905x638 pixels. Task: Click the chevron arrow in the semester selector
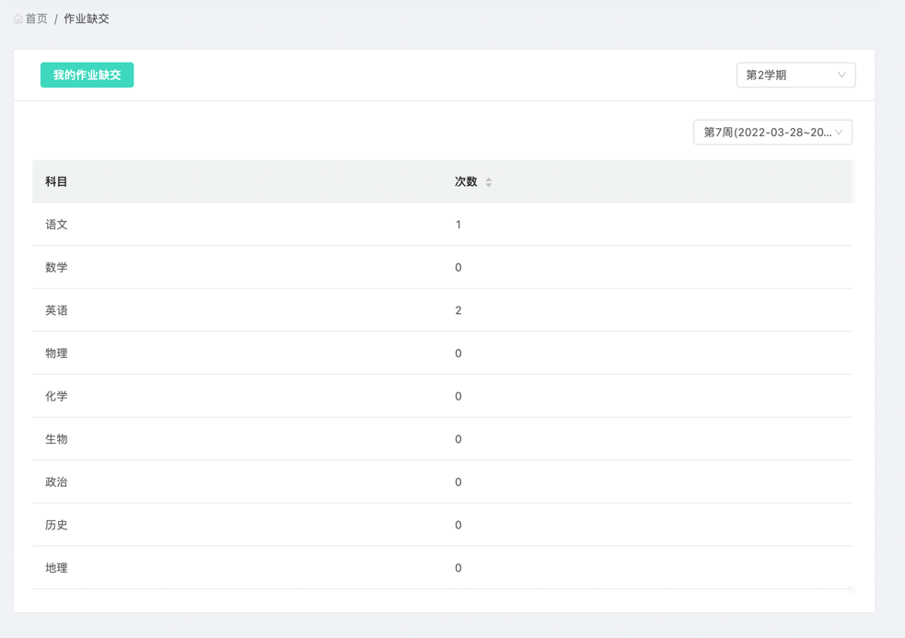coord(841,75)
